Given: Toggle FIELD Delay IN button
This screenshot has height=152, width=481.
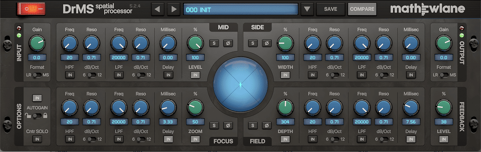Looking at the screenshot, I should pyautogui.click(x=411, y=139).
